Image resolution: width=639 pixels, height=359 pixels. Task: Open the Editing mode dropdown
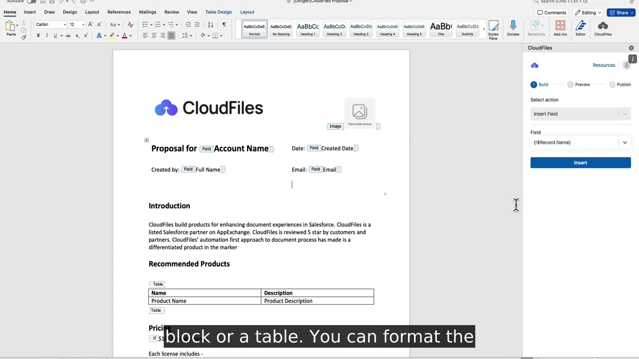[589, 12]
